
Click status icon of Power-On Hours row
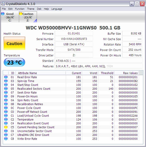(6, 96)
